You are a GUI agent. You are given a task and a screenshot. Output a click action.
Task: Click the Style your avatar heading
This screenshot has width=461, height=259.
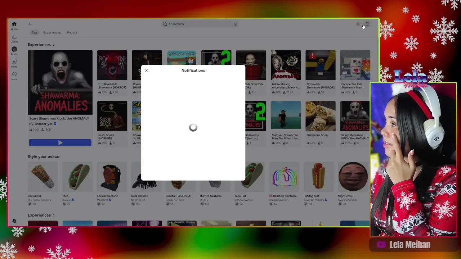[x=44, y=156]
